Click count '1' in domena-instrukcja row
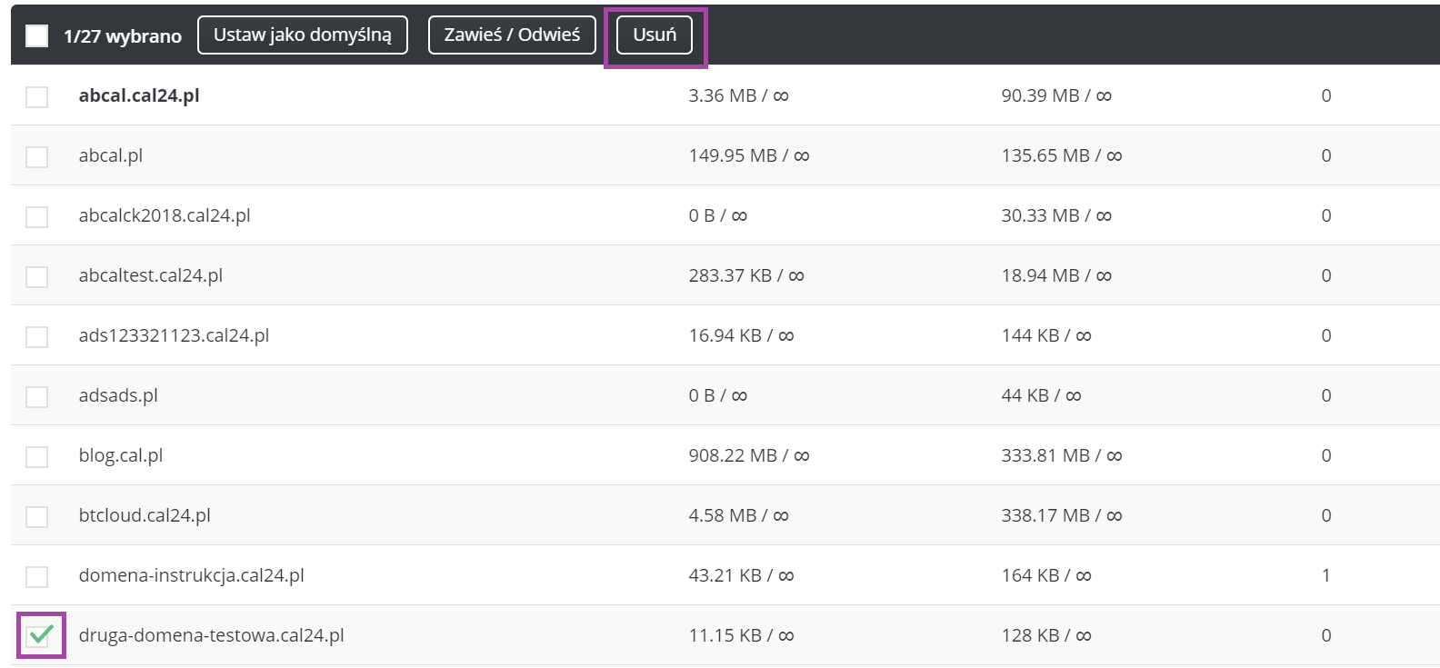This screenshot has height=668, width=1440. pos(1326,575)
